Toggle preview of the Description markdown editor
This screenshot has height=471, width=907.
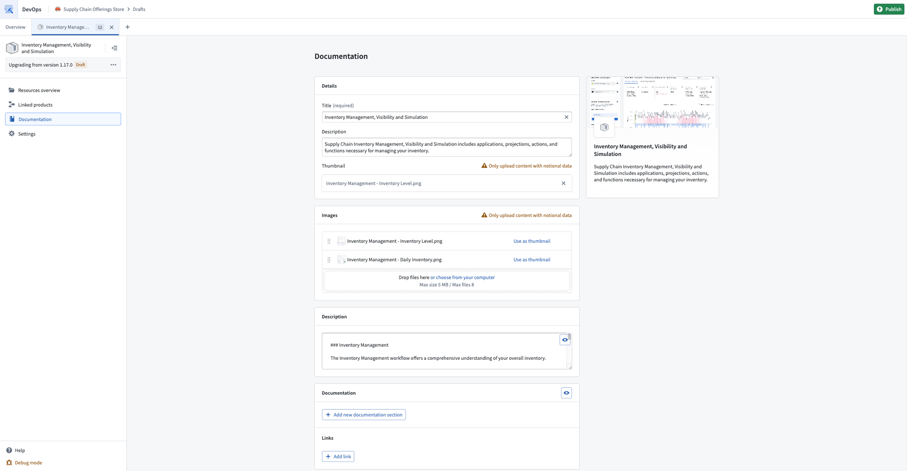565,340
